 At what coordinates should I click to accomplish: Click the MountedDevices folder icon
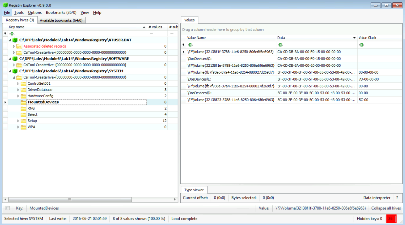23,102
